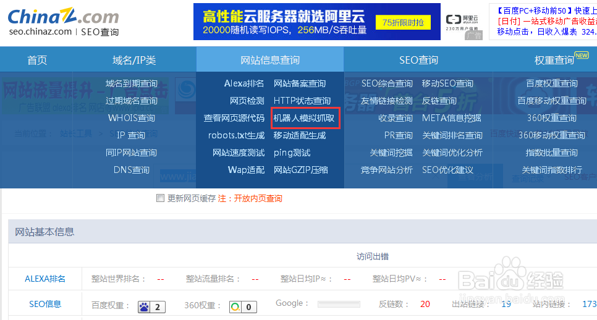The height and width of the screenshot is (320, 597).
Task: Open SEO优化建议 menu entry
Action: click(447, 170)
